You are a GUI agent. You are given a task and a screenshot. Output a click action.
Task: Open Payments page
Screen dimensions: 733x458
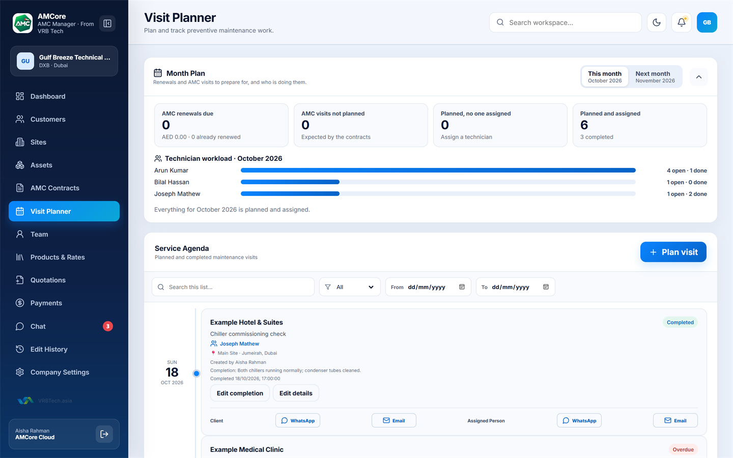coord(64,303)
